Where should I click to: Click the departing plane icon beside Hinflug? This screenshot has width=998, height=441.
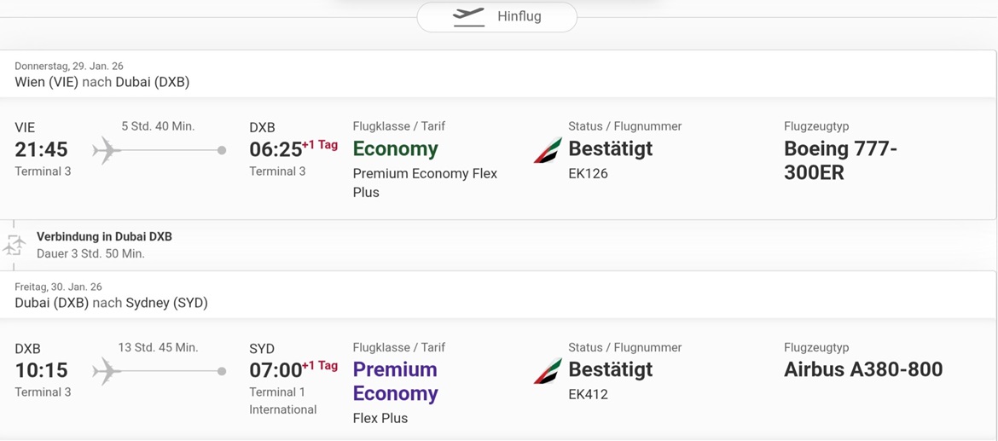[468, 16]
